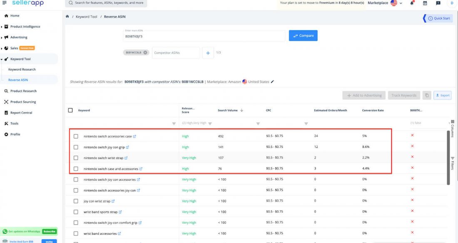The height and width of the screenshot is (243, 458).
Task: Sort by Search Volume arrow
Action: [x=241, y=110]
